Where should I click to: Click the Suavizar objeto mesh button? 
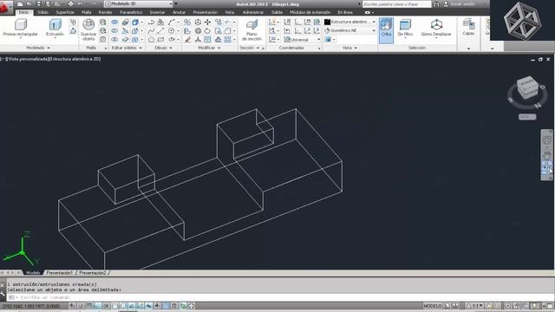coord(88,29)
